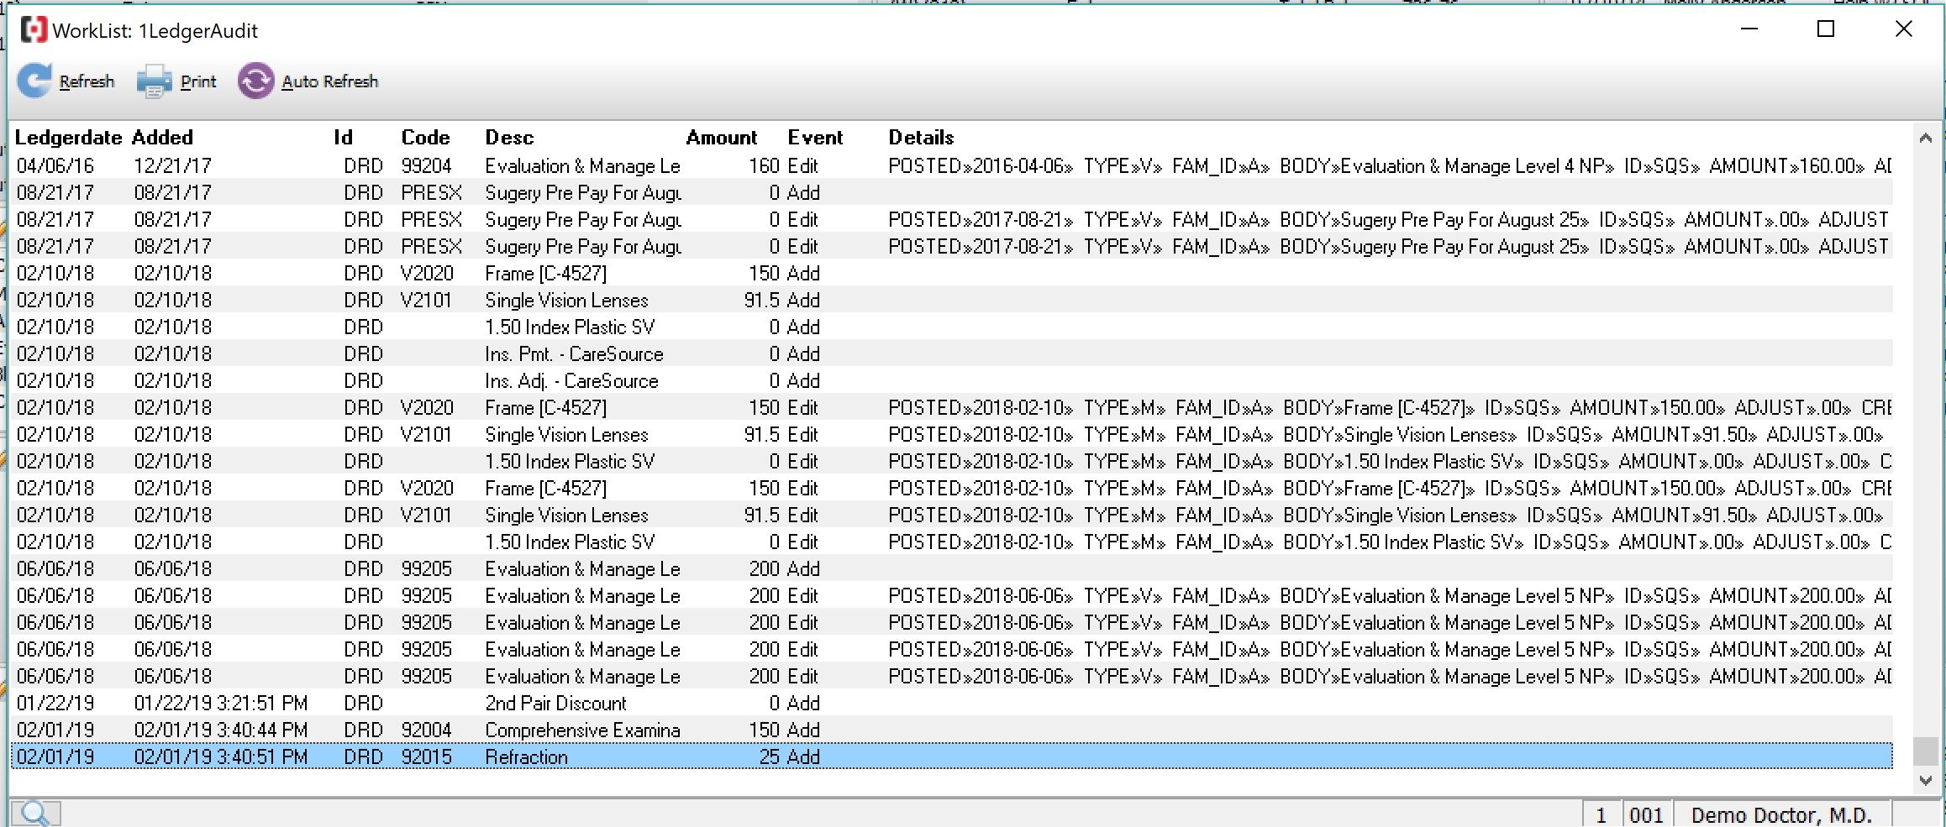Click the purple Auto Refresh icon
This screenshot has width=1946, height=827.
(255, 81)
